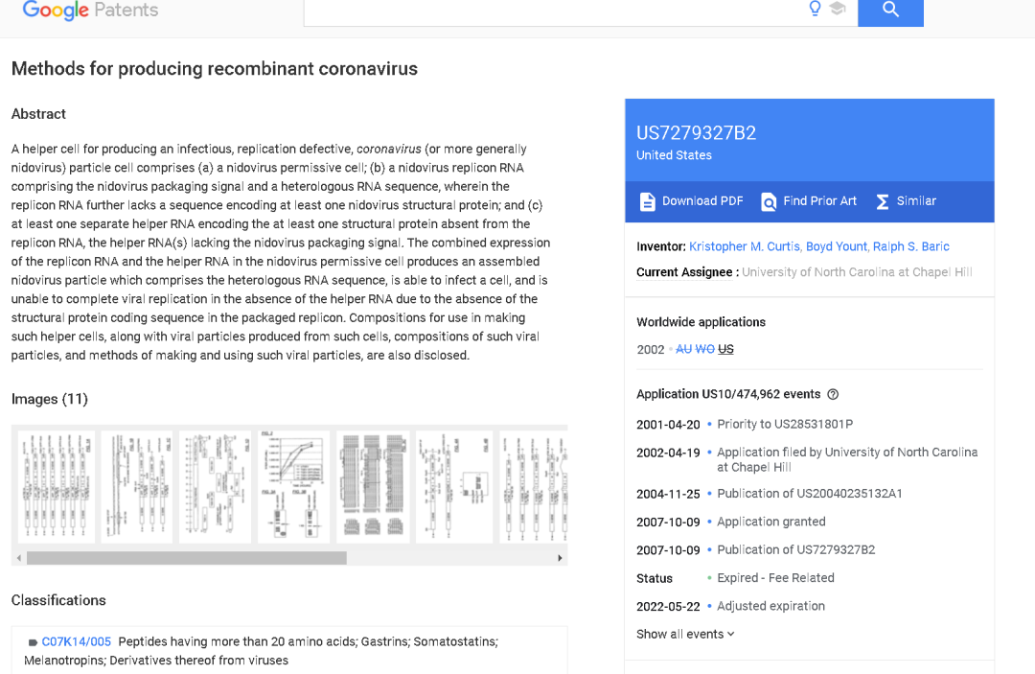
Task: Open the WO worldwide application link
Action: [704, 349]
